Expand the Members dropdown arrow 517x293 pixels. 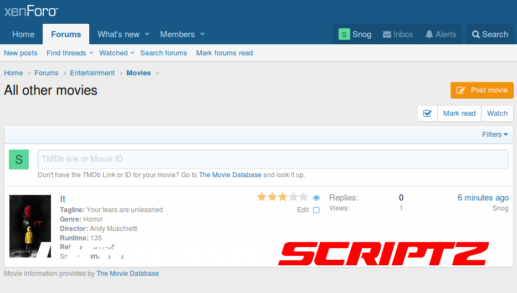pyautogui.click(x=202, y=34)
